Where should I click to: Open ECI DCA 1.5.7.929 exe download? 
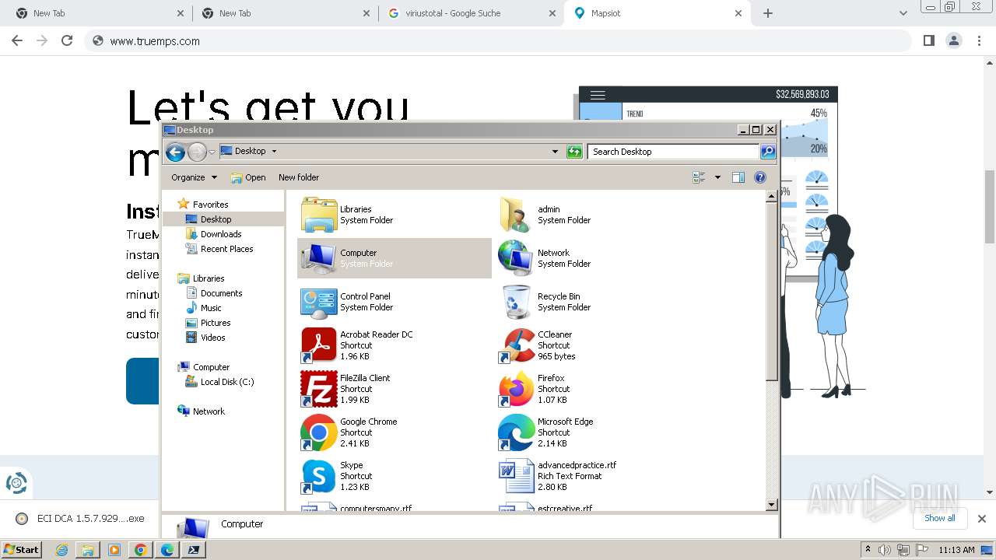click(x=81, y=518)
